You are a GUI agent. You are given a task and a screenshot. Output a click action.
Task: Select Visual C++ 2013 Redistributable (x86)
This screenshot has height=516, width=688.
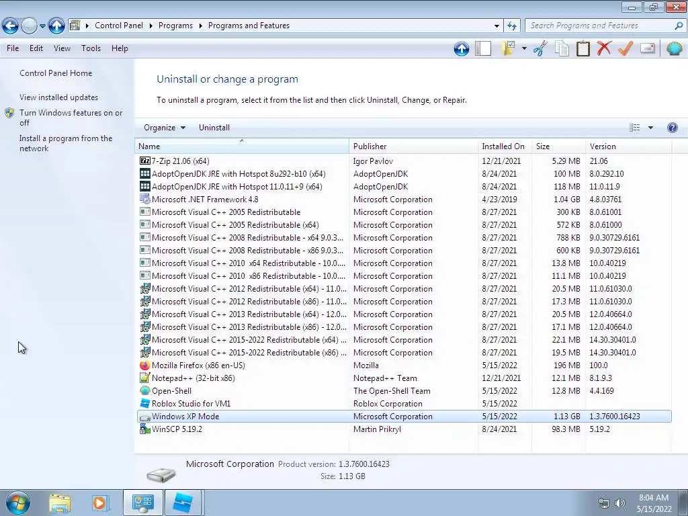click(404, 327)
